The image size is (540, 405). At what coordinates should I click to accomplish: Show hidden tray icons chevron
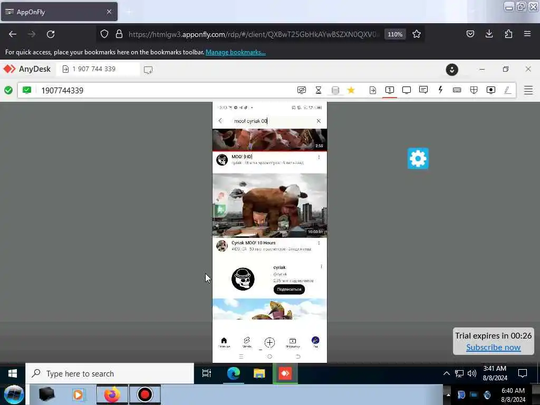pos(446,373)
